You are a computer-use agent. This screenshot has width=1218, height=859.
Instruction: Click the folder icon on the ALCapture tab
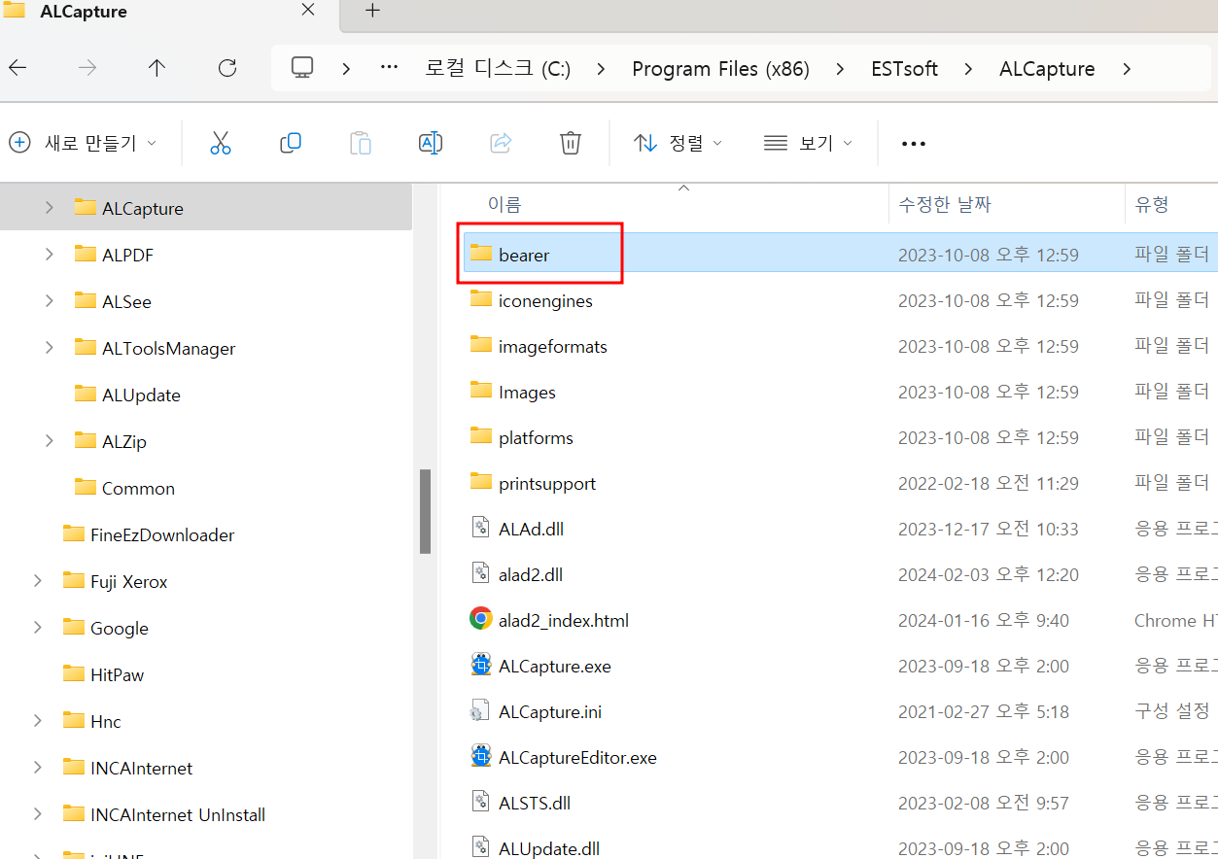point(15,12)
